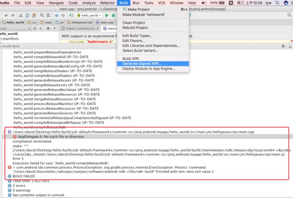The image size is (293, 198).
Task: Select hellojavascript breadcrumb folder
Action: [80, 22]
